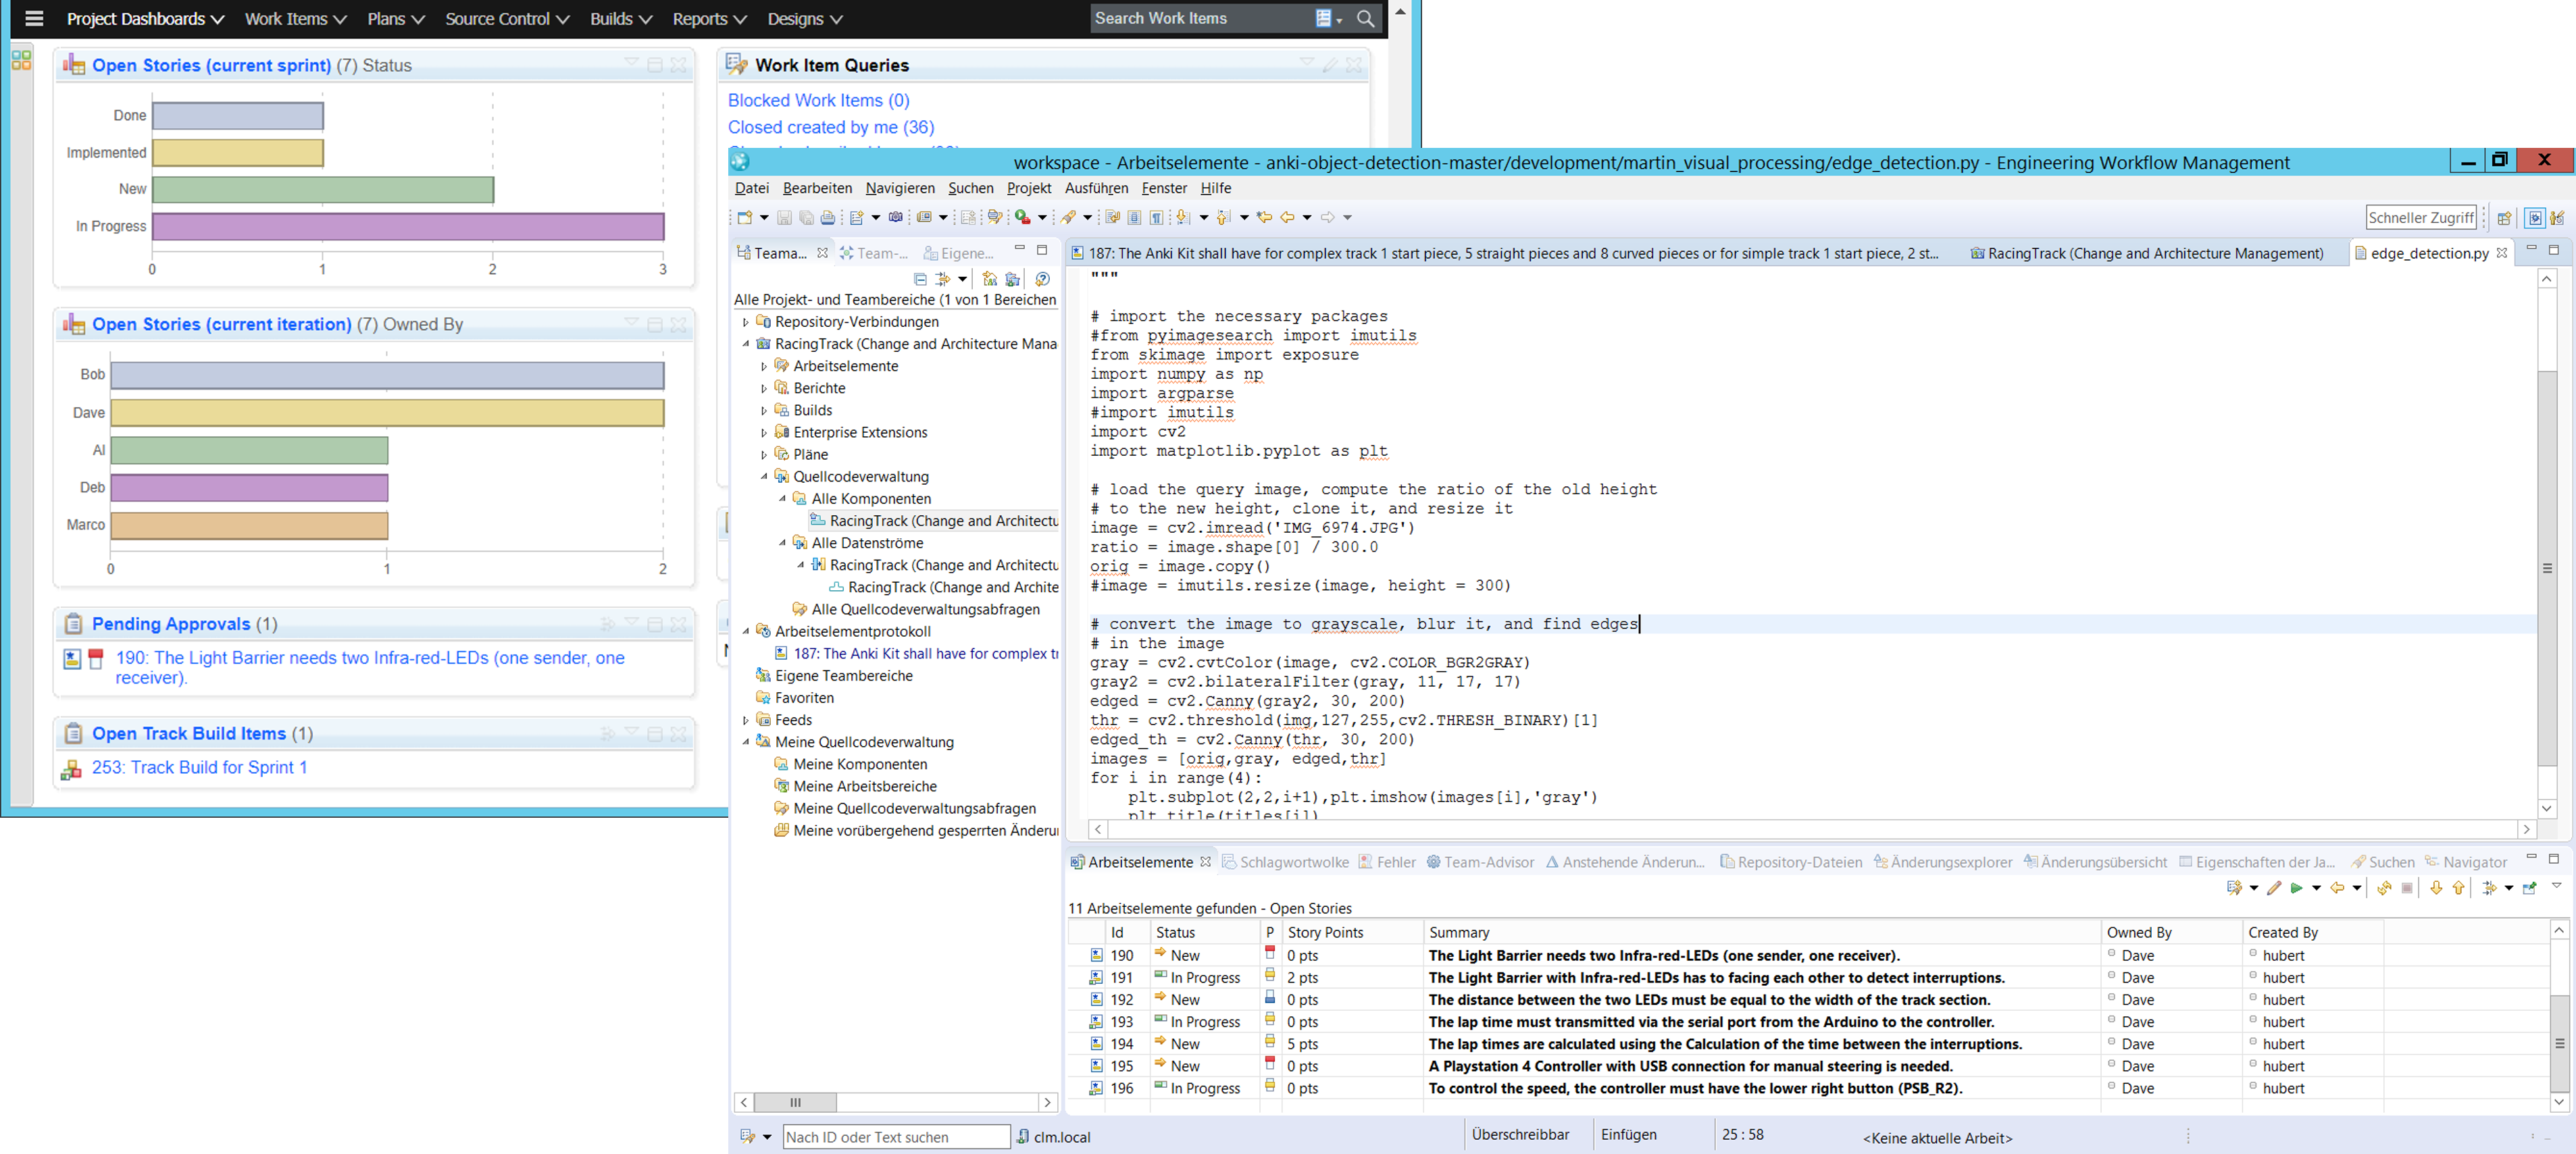Viewport: 2576px width, 1154px height.
Task: Expand the Repository-Verbindungen tree node
Action: coord(746,321)
